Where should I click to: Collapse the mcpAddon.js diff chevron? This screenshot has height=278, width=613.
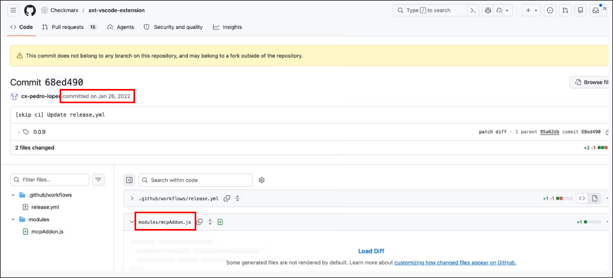coord(132,222)
